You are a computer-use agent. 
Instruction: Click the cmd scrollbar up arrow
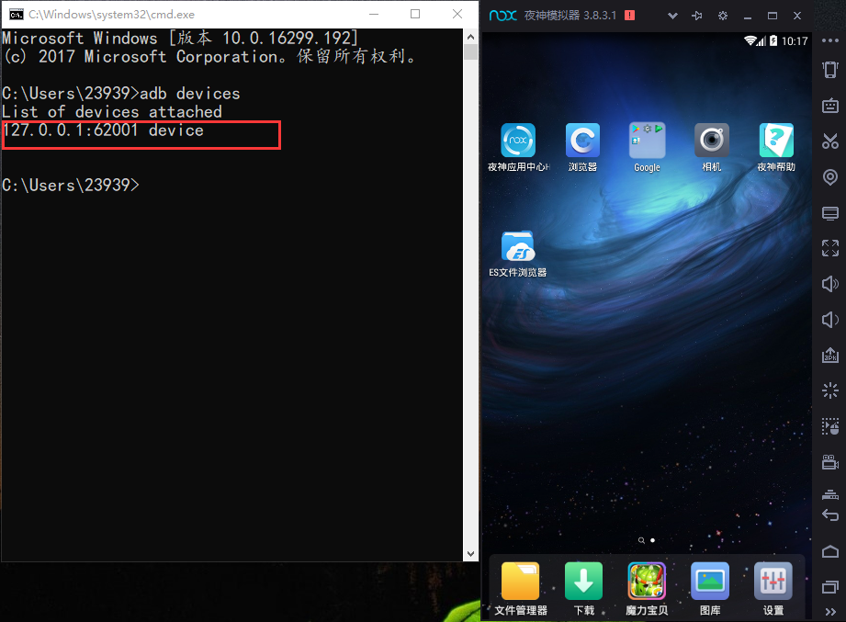coord(470,37)
